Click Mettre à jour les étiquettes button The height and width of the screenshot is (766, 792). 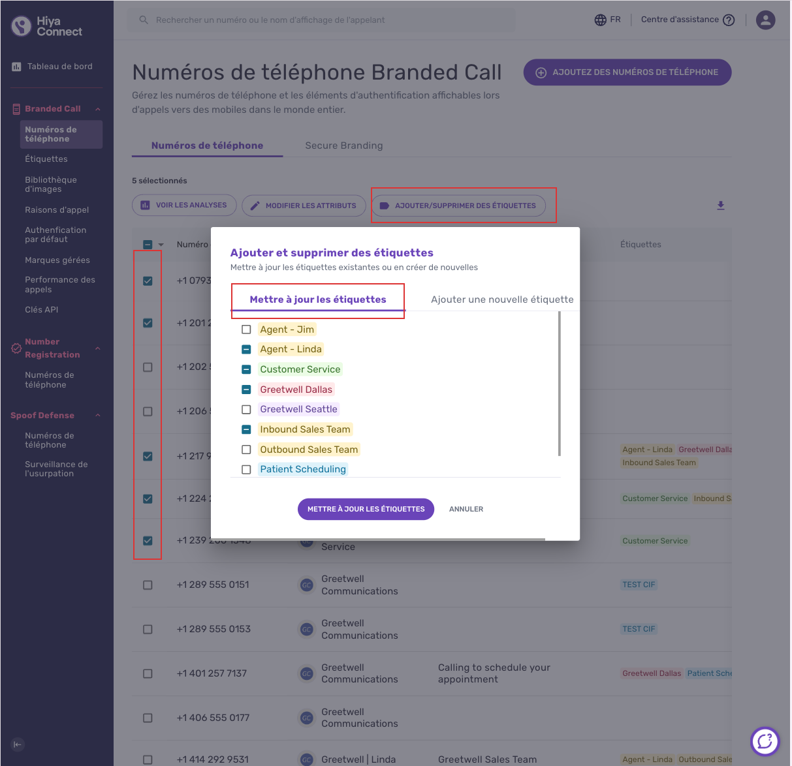point(366,509)
